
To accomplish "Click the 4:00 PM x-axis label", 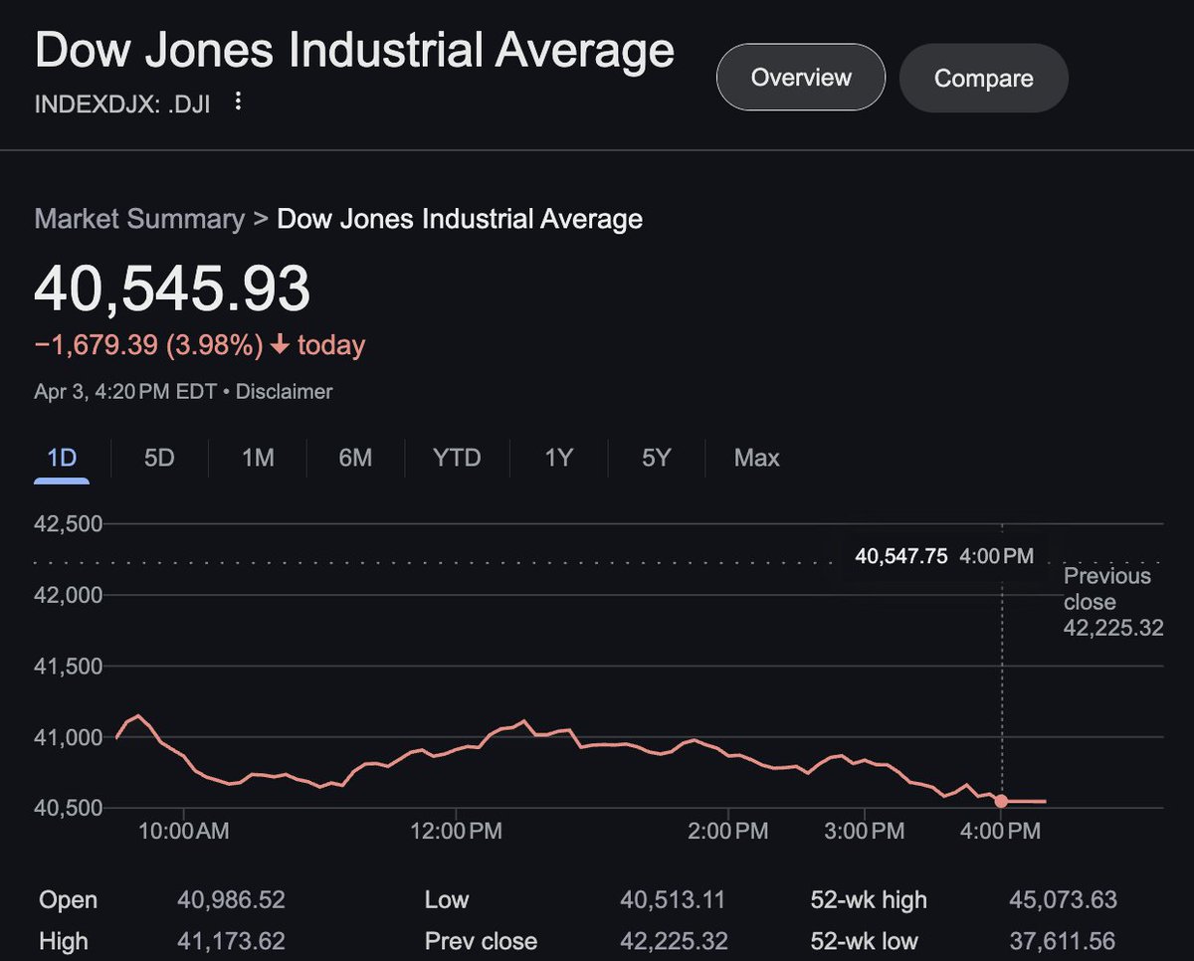I will click(999, 832).
